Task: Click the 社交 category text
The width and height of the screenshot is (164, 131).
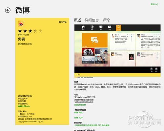Action: click(x=25, y=111)
